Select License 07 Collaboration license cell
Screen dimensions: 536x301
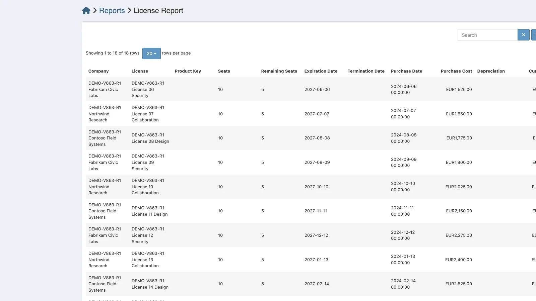click(148, 114)
